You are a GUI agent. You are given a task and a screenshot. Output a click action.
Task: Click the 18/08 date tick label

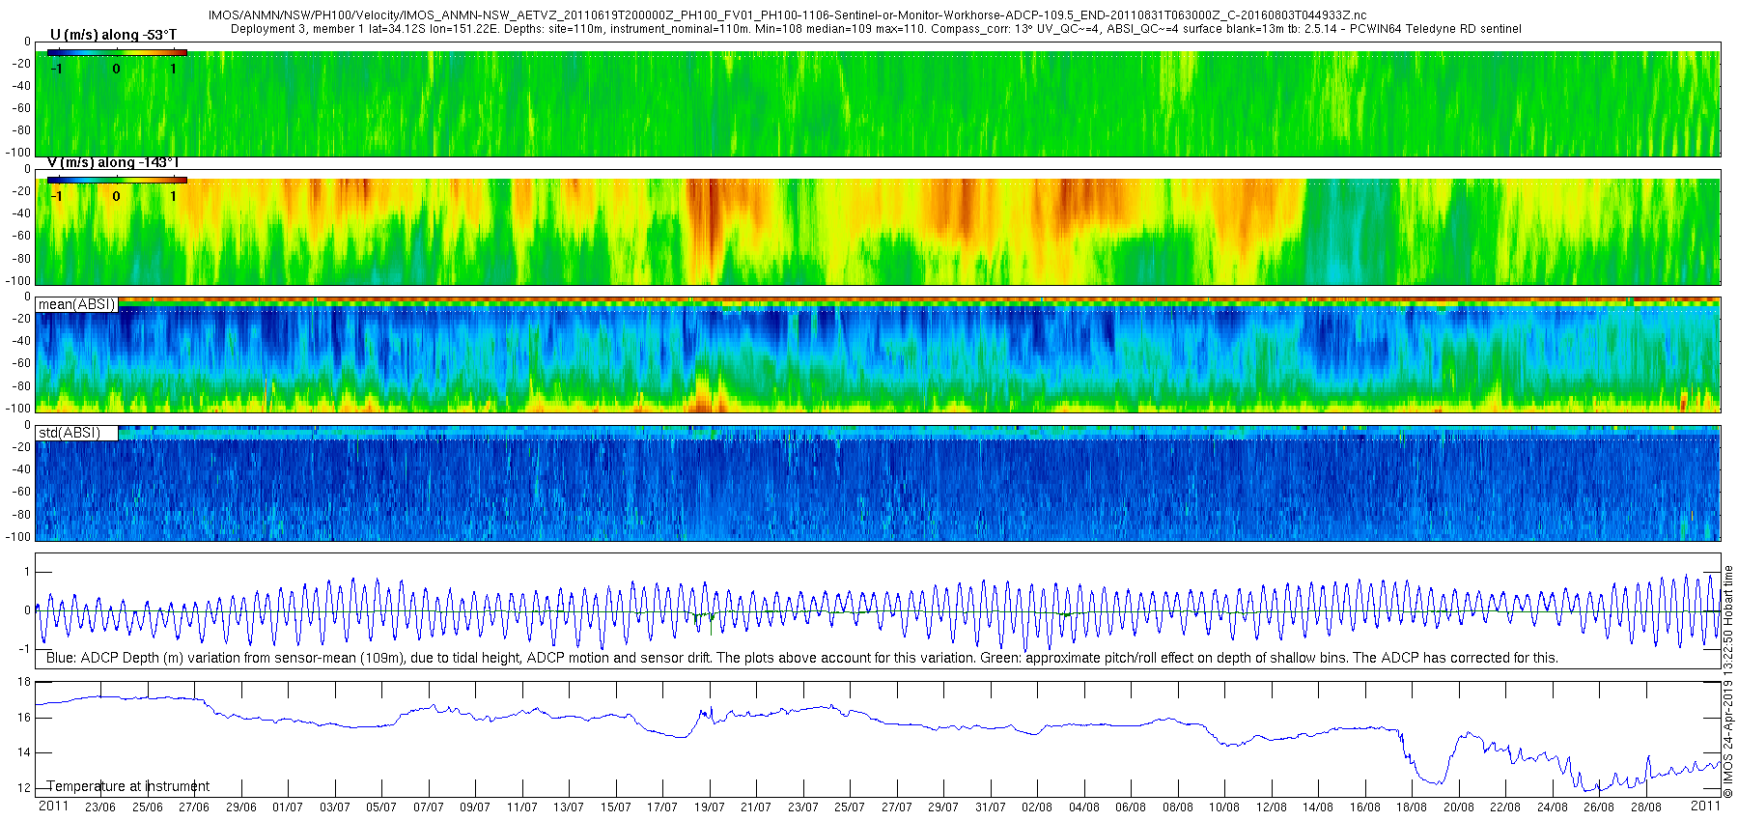[x=1412, y=807]
